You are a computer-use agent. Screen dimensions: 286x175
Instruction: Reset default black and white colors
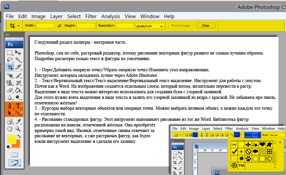point(9,147)
